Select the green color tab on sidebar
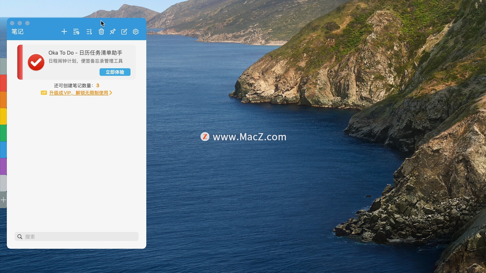 (x=3, y=133)
